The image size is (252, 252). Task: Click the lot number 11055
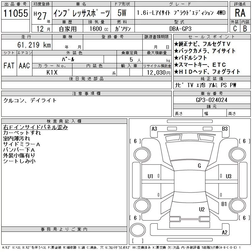tap(15, 13)
